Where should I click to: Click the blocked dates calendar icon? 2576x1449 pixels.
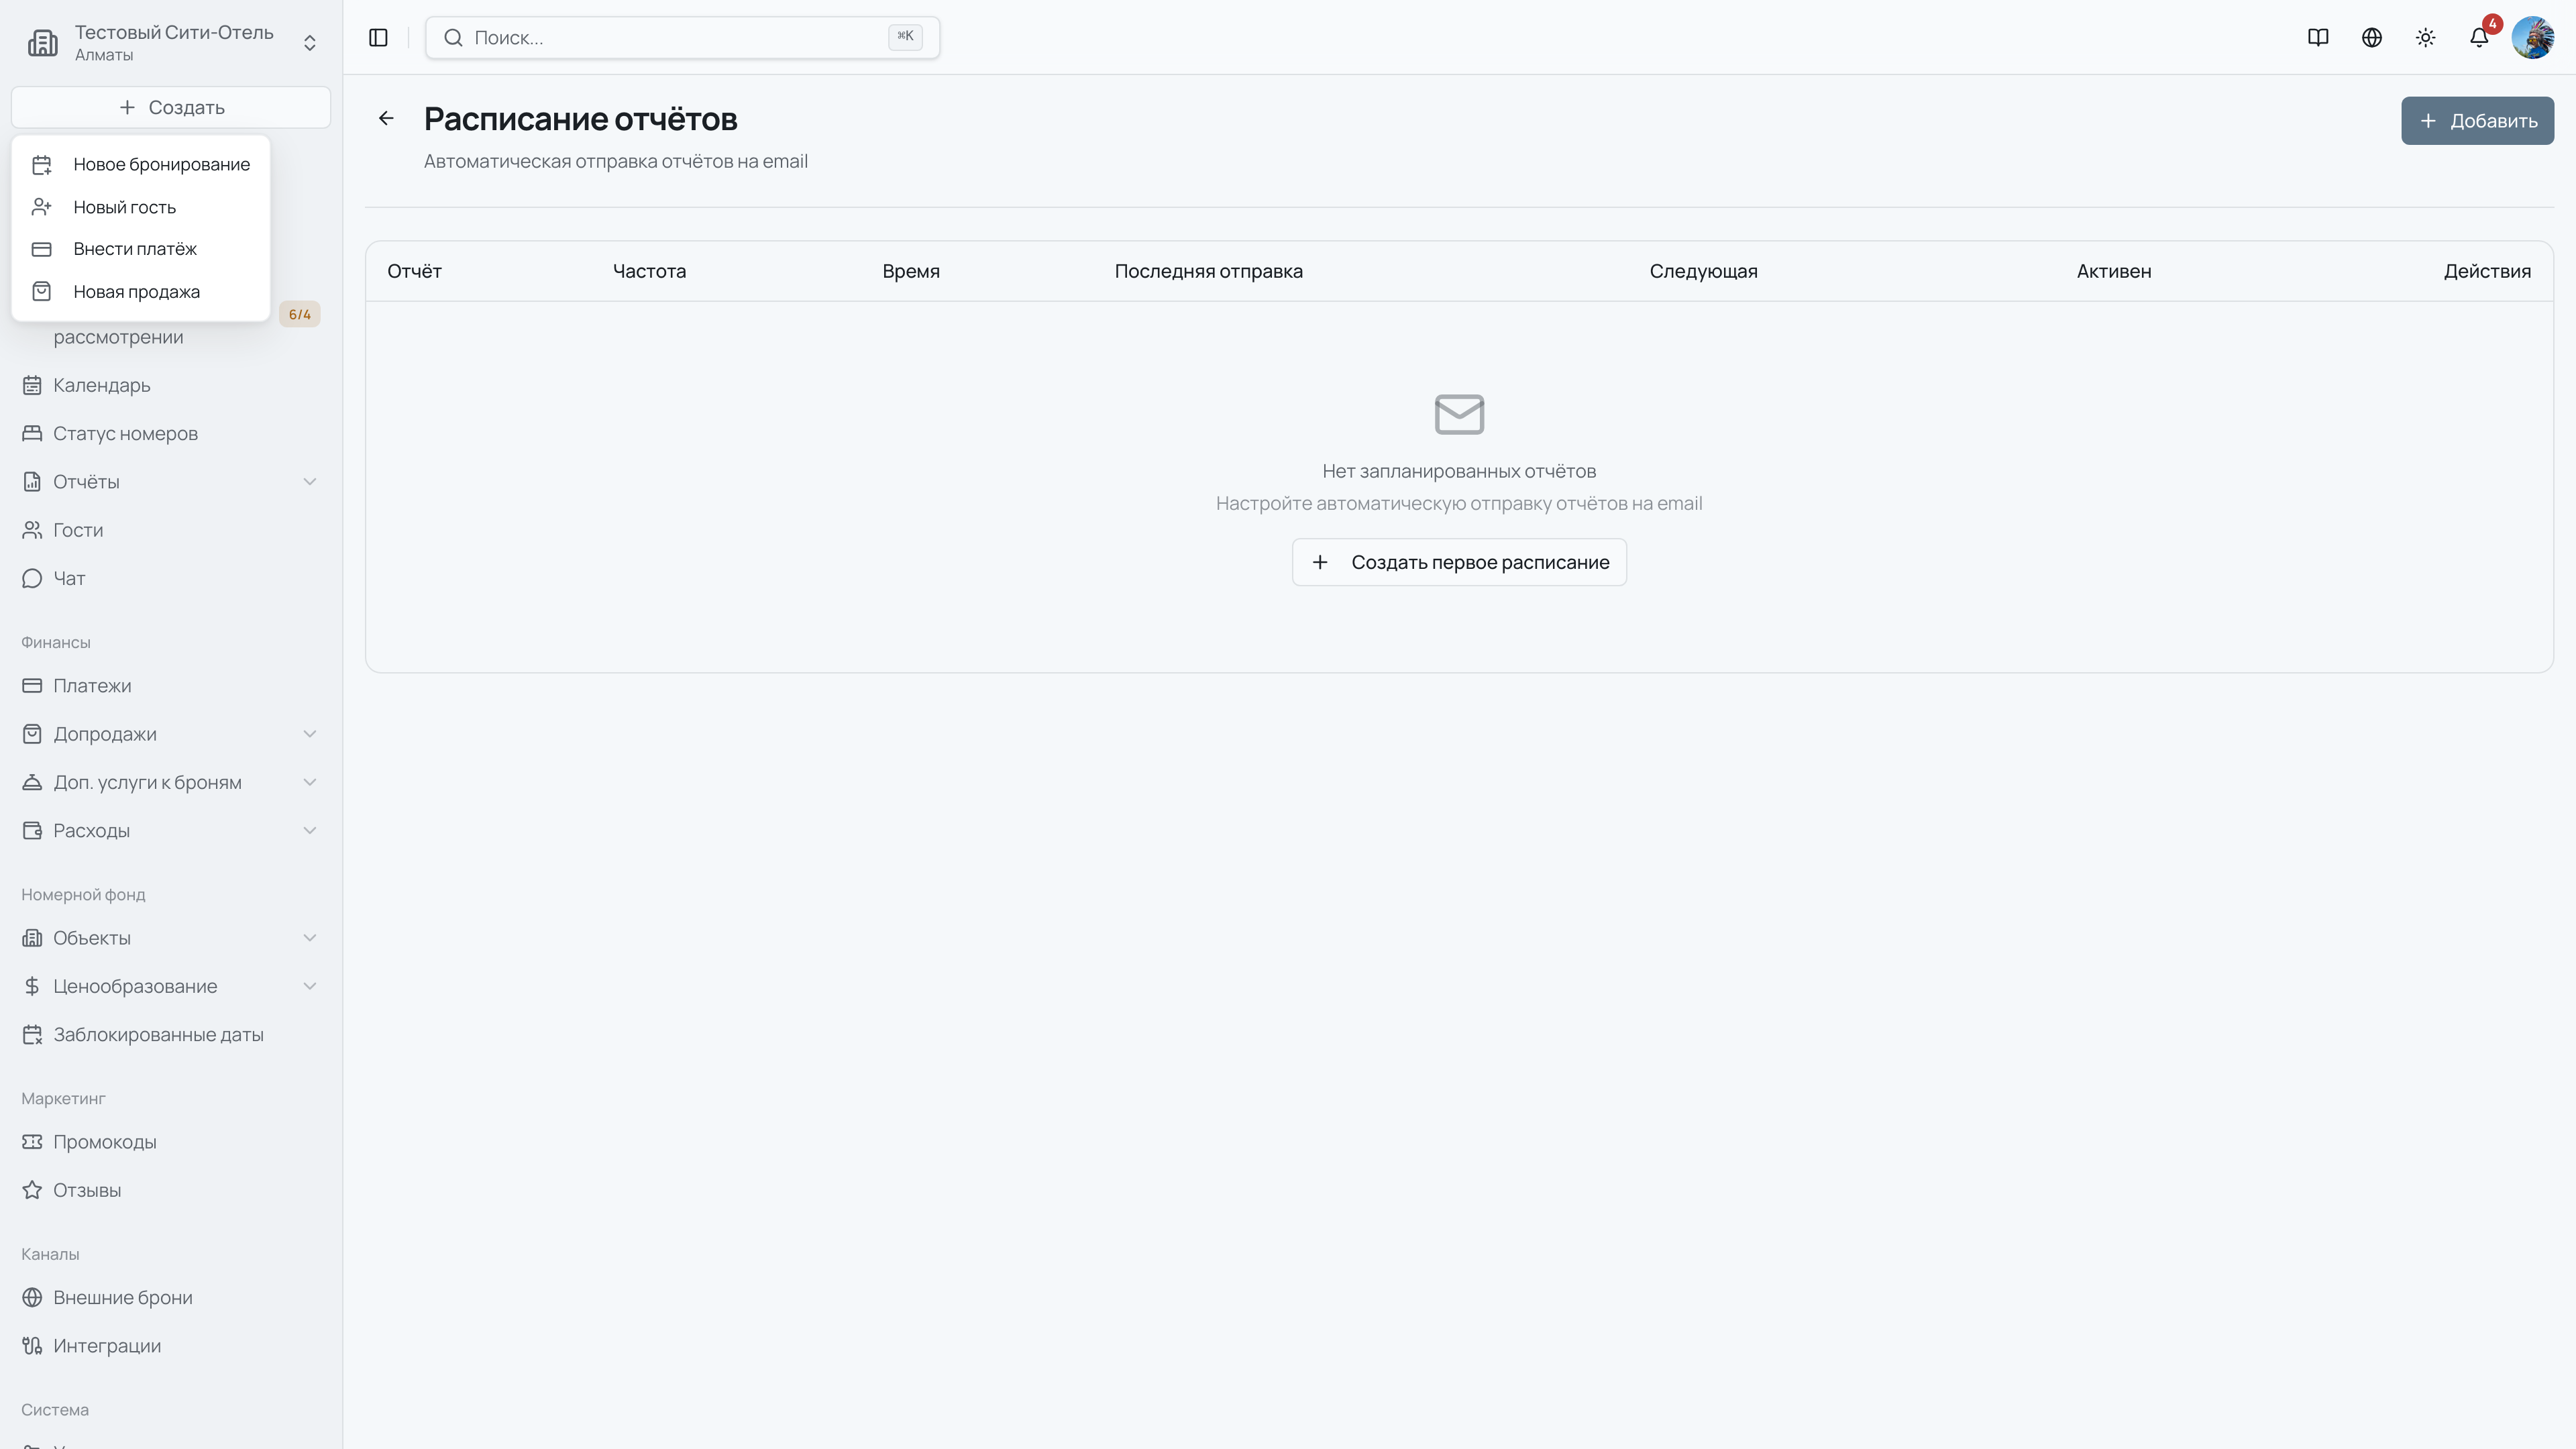coord(32,1034)
